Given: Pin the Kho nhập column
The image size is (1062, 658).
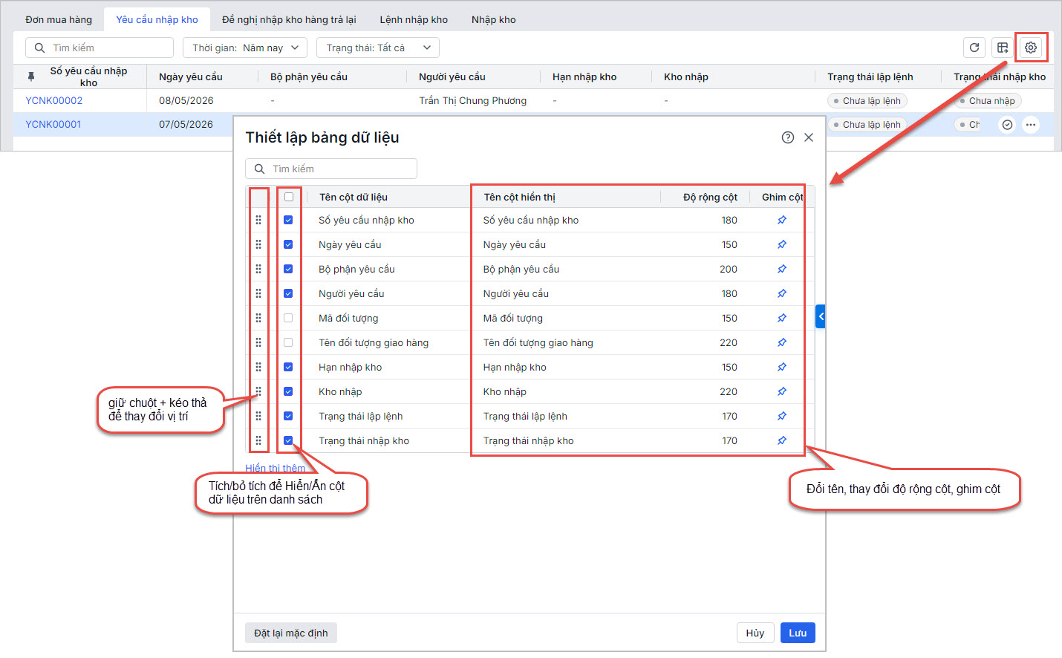Looking at the screenshot, I should 782,391.
